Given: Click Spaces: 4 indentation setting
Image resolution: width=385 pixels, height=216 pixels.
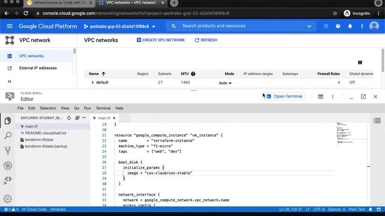Looking at the screenshot, I should (336, 209).
